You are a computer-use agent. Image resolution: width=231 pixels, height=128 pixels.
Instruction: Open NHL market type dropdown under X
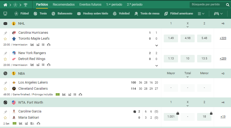click(x=187, y=27)
